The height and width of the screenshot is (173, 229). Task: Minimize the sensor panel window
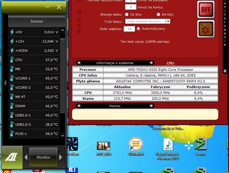pos(47,7)
